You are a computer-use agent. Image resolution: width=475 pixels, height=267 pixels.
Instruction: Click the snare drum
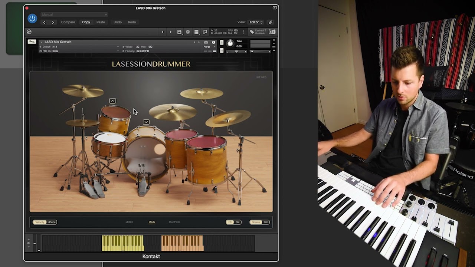click(x=109, y=145)
